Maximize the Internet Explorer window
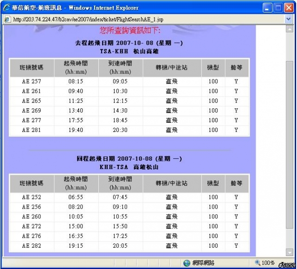Image resolution: width=297 pixels, height=269 pixels. tap(278, 8)
